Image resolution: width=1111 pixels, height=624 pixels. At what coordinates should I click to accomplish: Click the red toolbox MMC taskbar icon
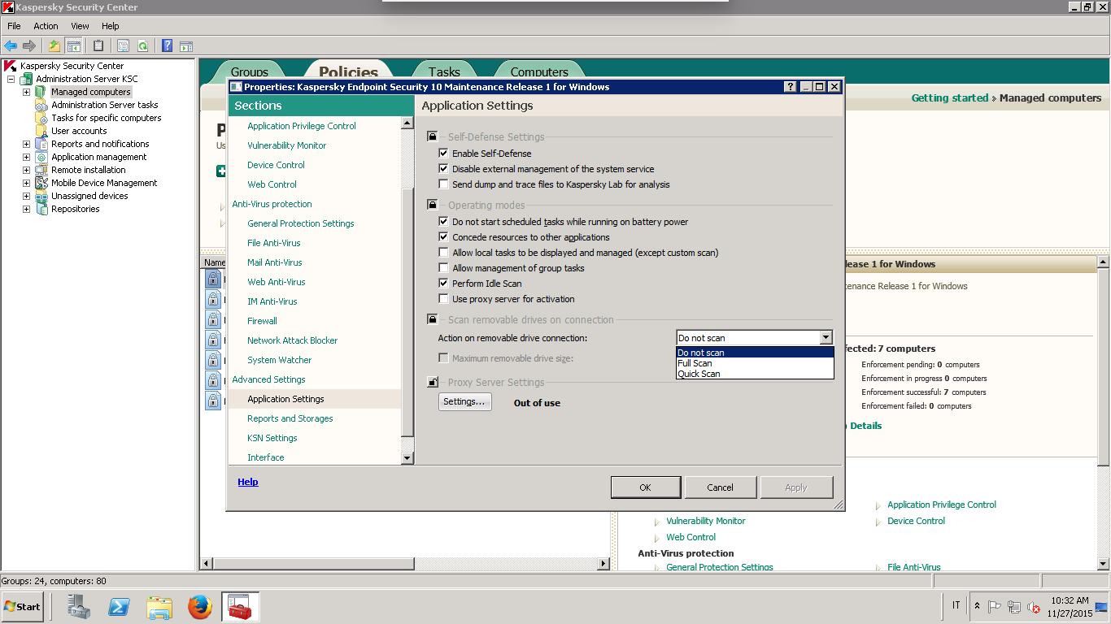(240, 606)
